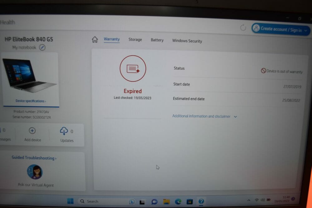
Task: Click the Serial number text
Action: point(32,117)
